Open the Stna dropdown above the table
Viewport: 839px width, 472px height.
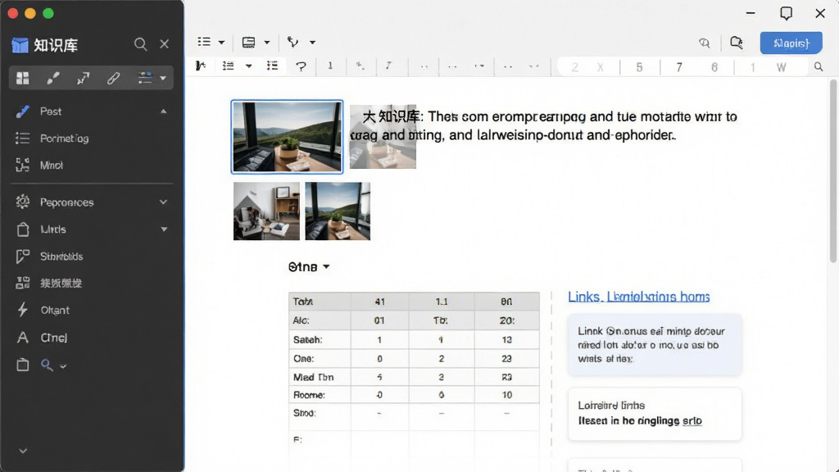point(309,266)
